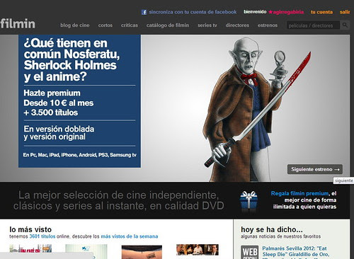This screenshot has height=259, width=354.
Task: Click sincroniza con tu cuenta de facebook
Action: tap(193, 12)
